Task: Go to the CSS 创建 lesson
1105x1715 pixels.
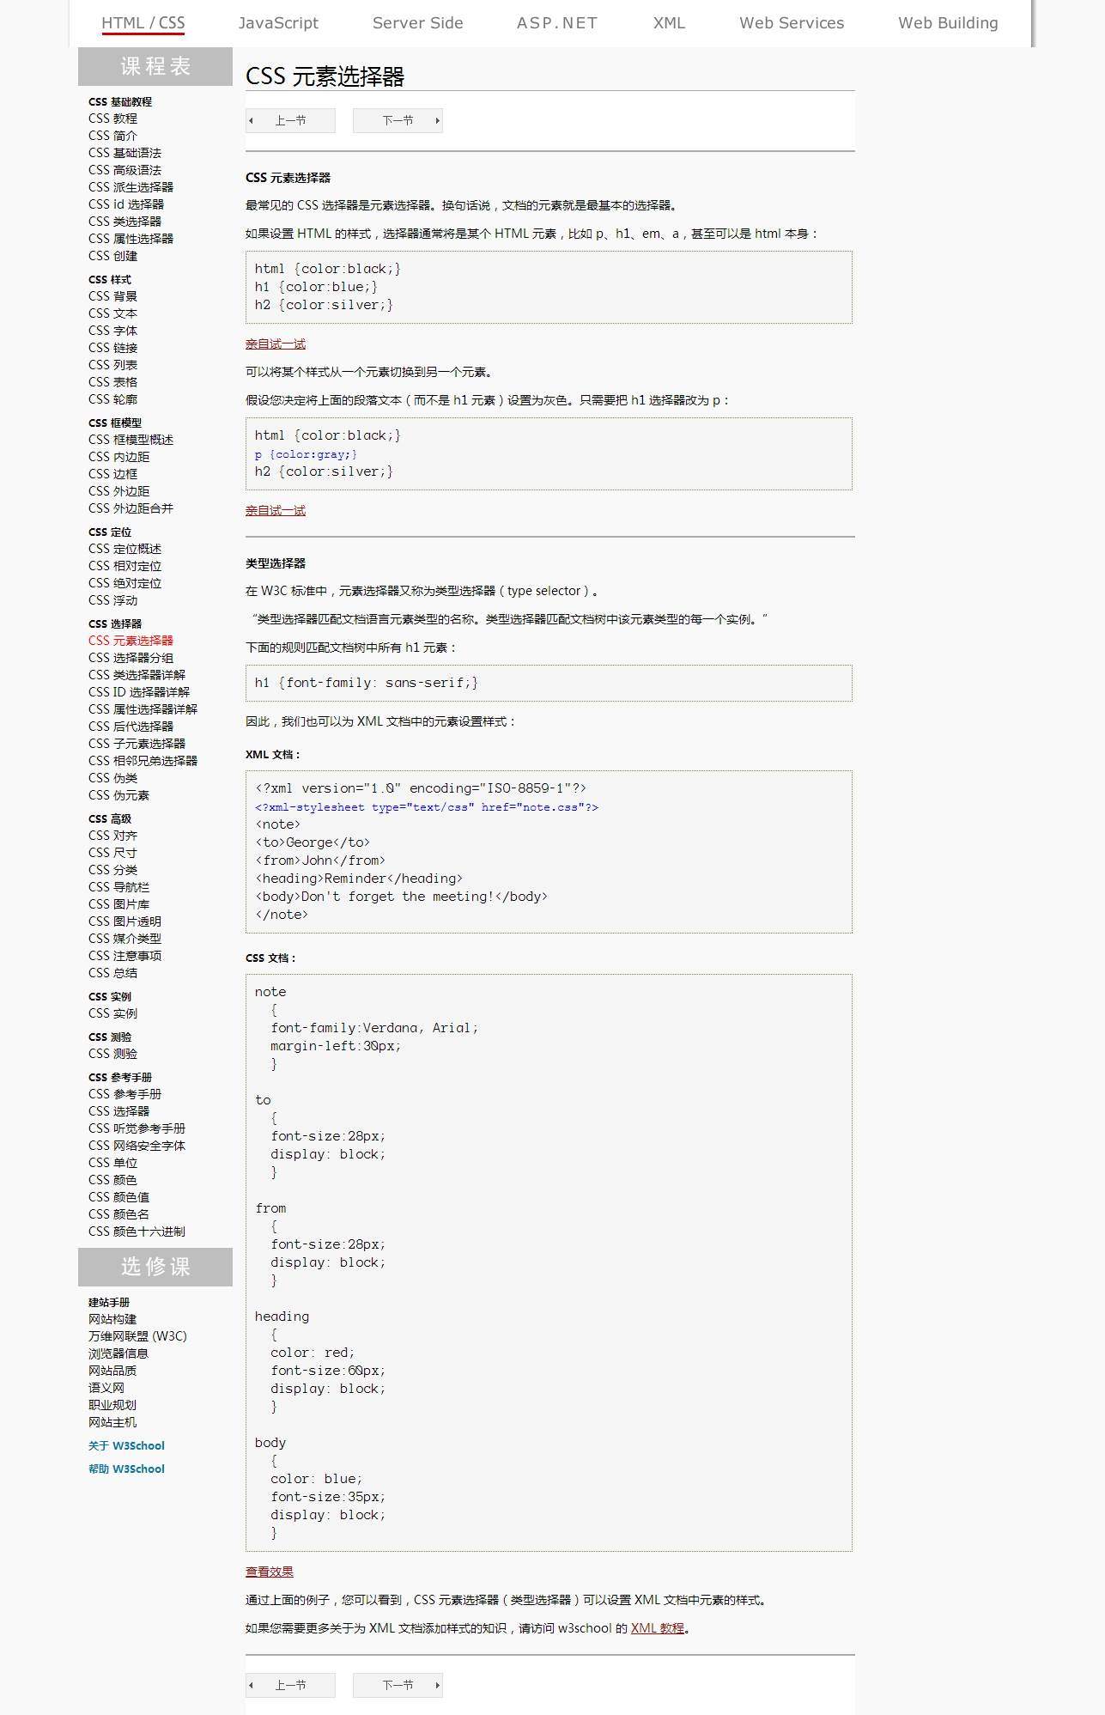Action: (112, 256)
